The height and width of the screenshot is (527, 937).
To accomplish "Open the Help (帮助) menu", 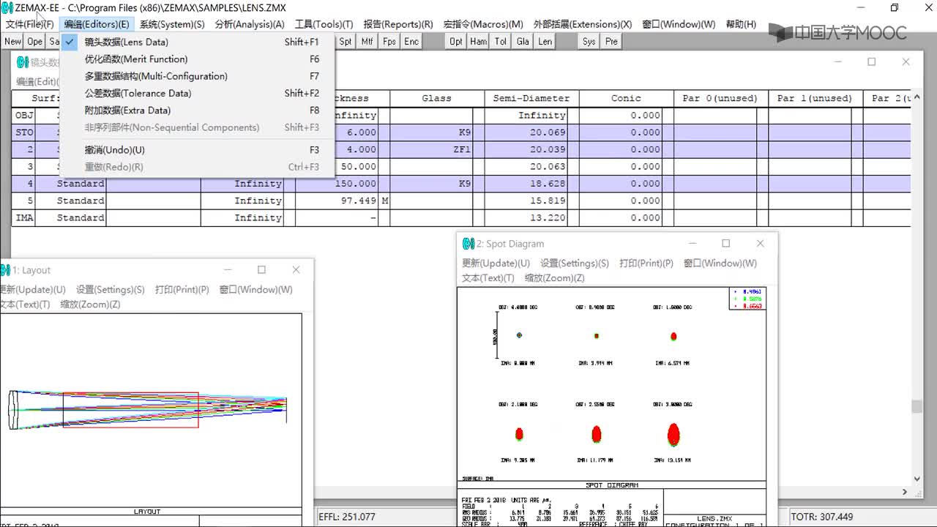I will coord(741,24).
